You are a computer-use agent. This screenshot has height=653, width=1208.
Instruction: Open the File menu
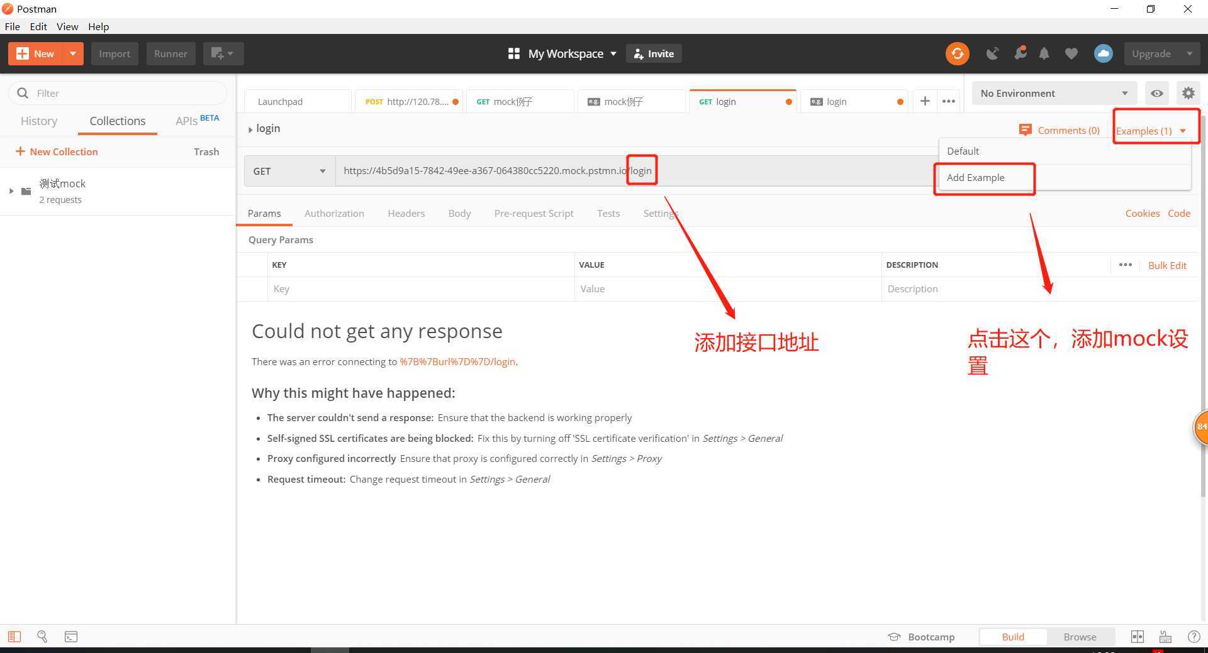pyautogui.click(x=12, y=26)
